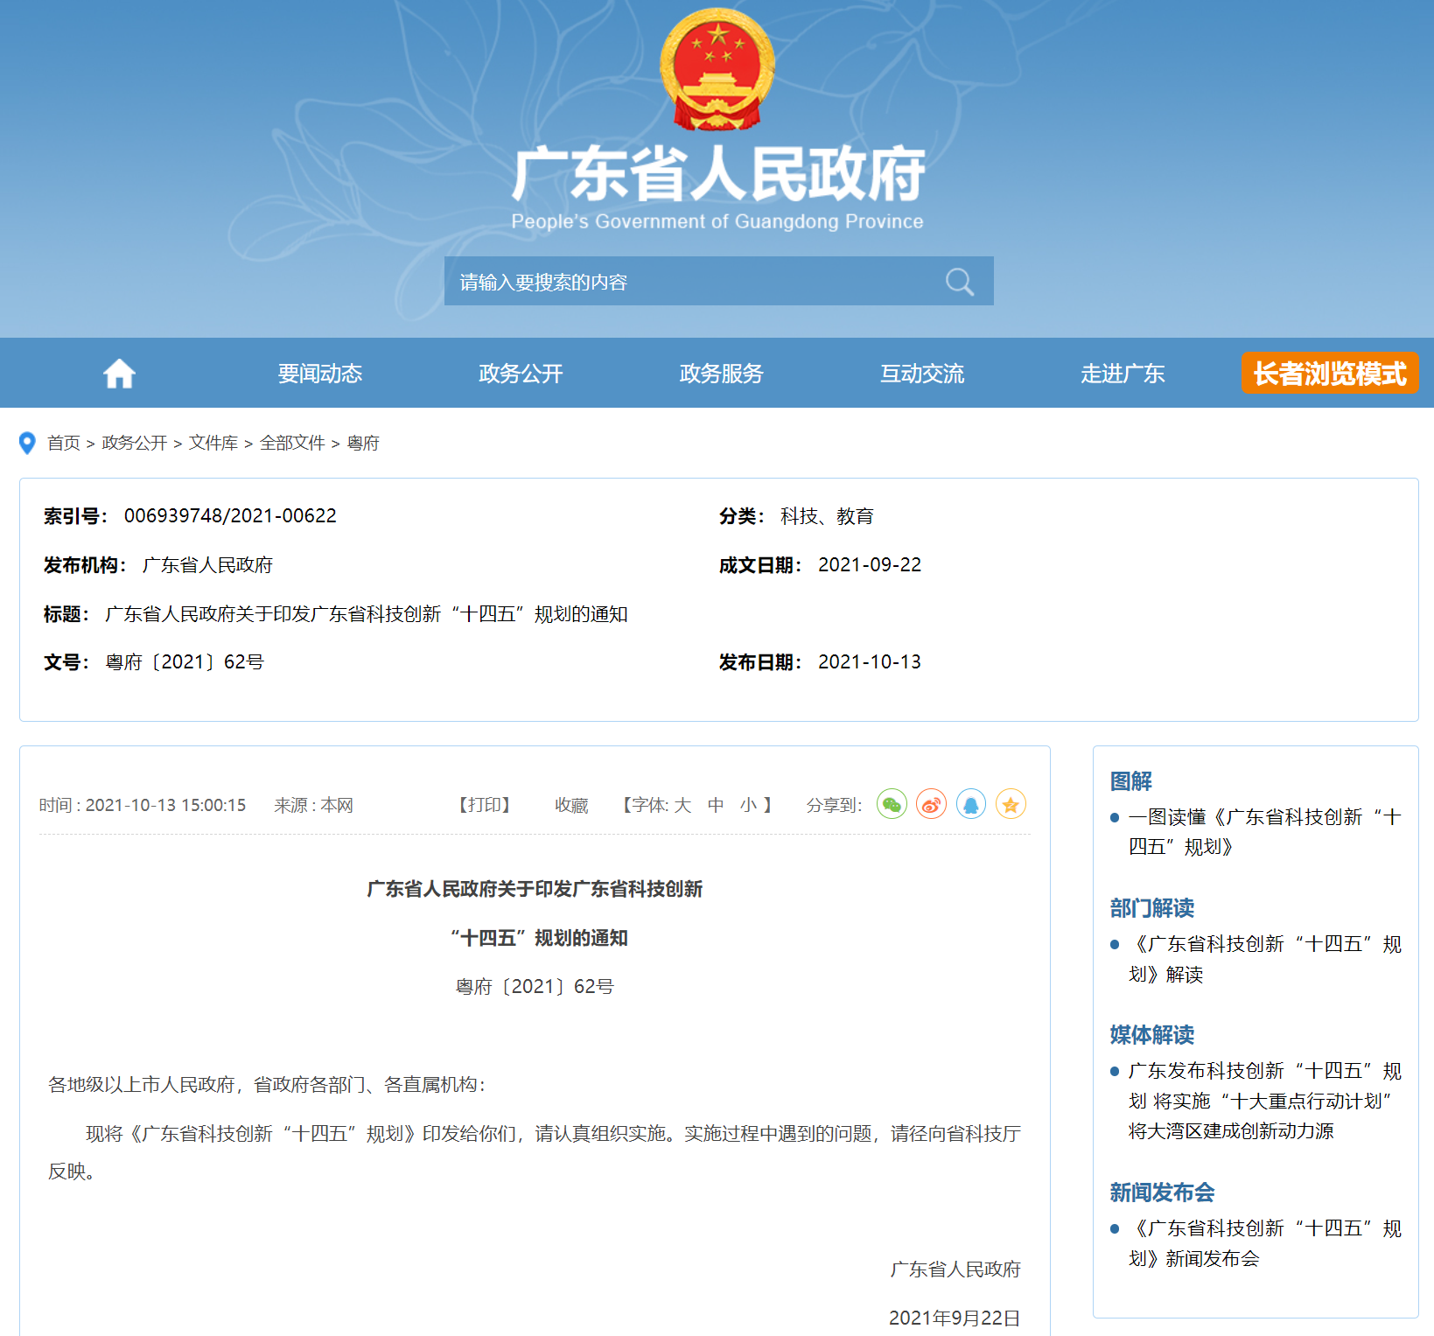Set font size to 小 (small)

(x=748, y=805)
